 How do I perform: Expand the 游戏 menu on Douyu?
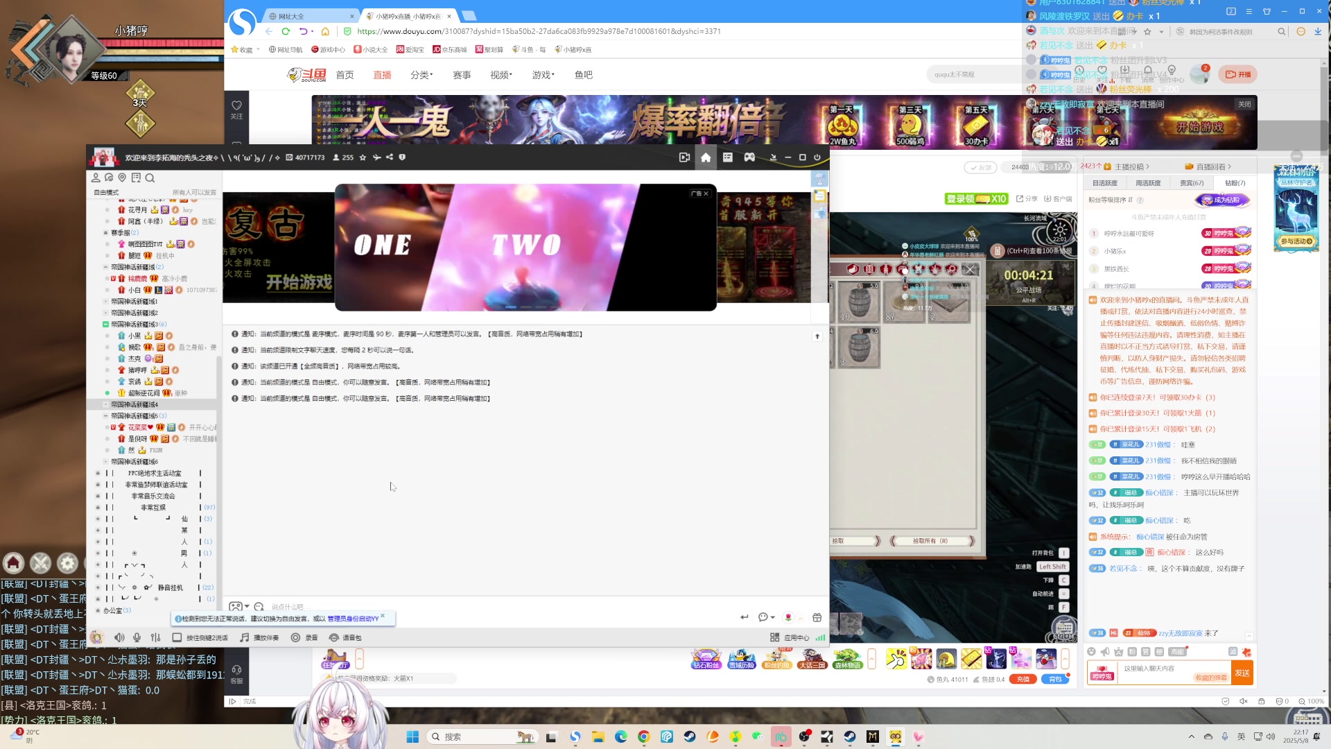click(543, 75)
